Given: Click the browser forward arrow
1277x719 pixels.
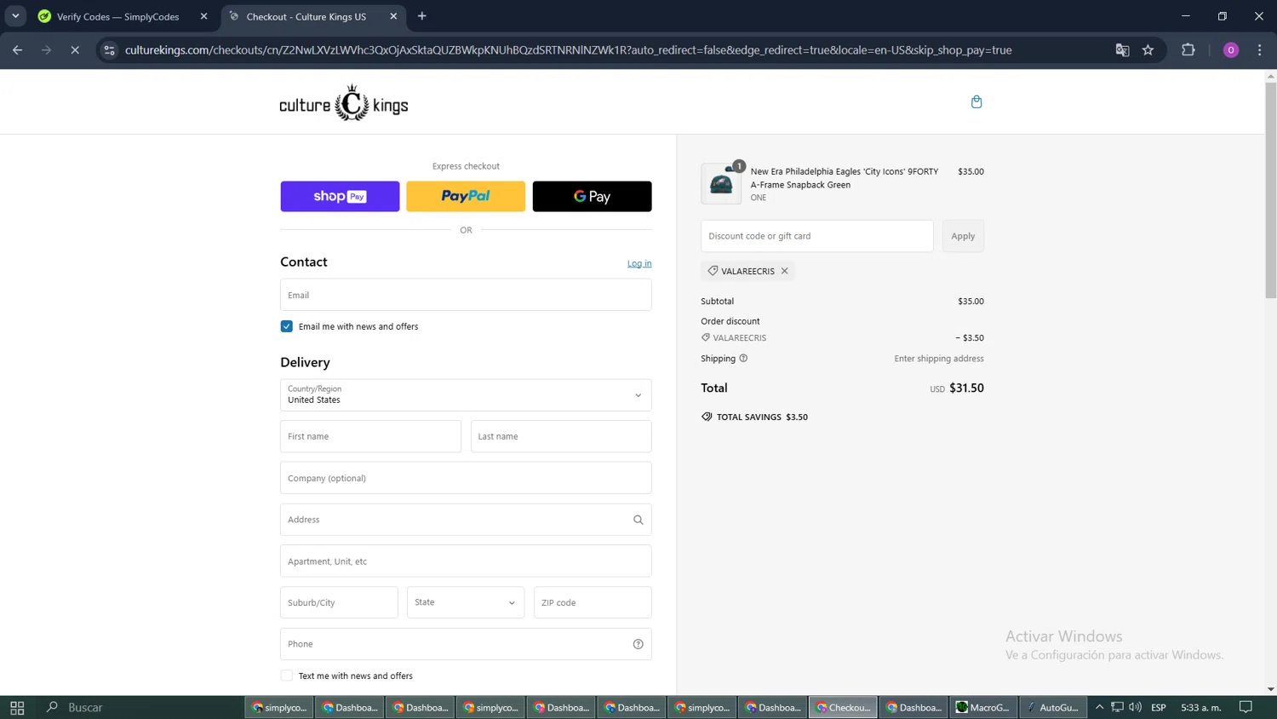Looking at the screenshot, I should coord(47,50).
